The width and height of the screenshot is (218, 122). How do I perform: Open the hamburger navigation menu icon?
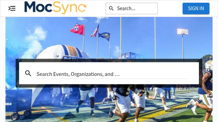point(12,8)
